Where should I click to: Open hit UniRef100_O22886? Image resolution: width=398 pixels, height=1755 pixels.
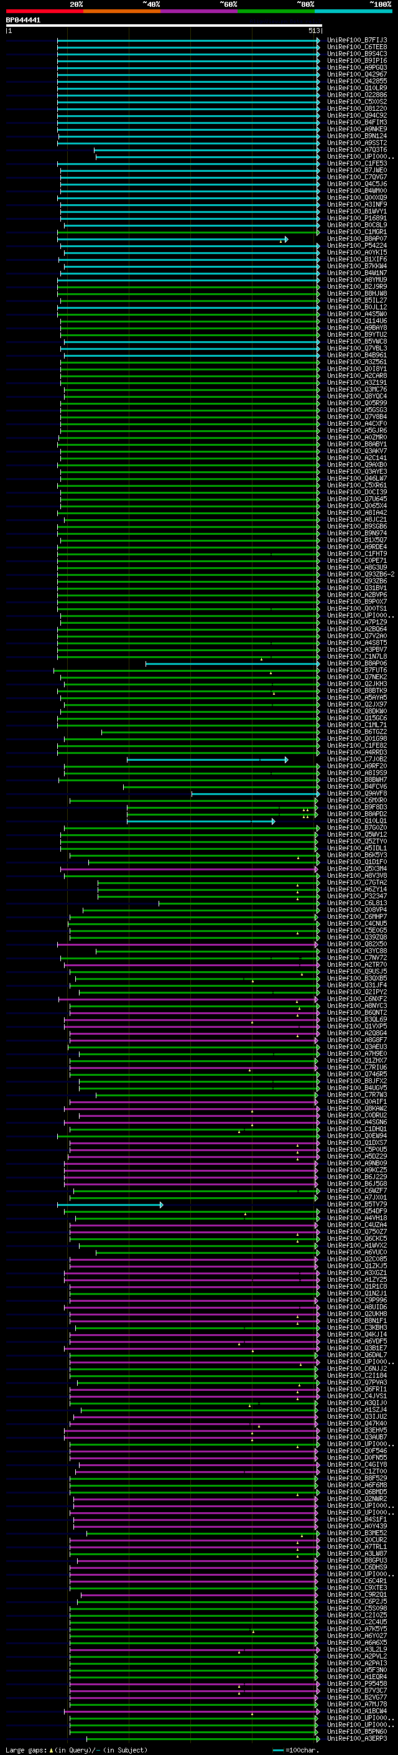click(x=357, y=95)
